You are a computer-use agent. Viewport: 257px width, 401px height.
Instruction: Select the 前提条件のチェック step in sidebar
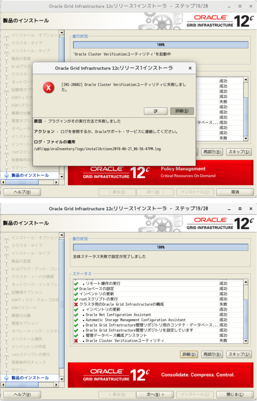(x=29, y=362)
